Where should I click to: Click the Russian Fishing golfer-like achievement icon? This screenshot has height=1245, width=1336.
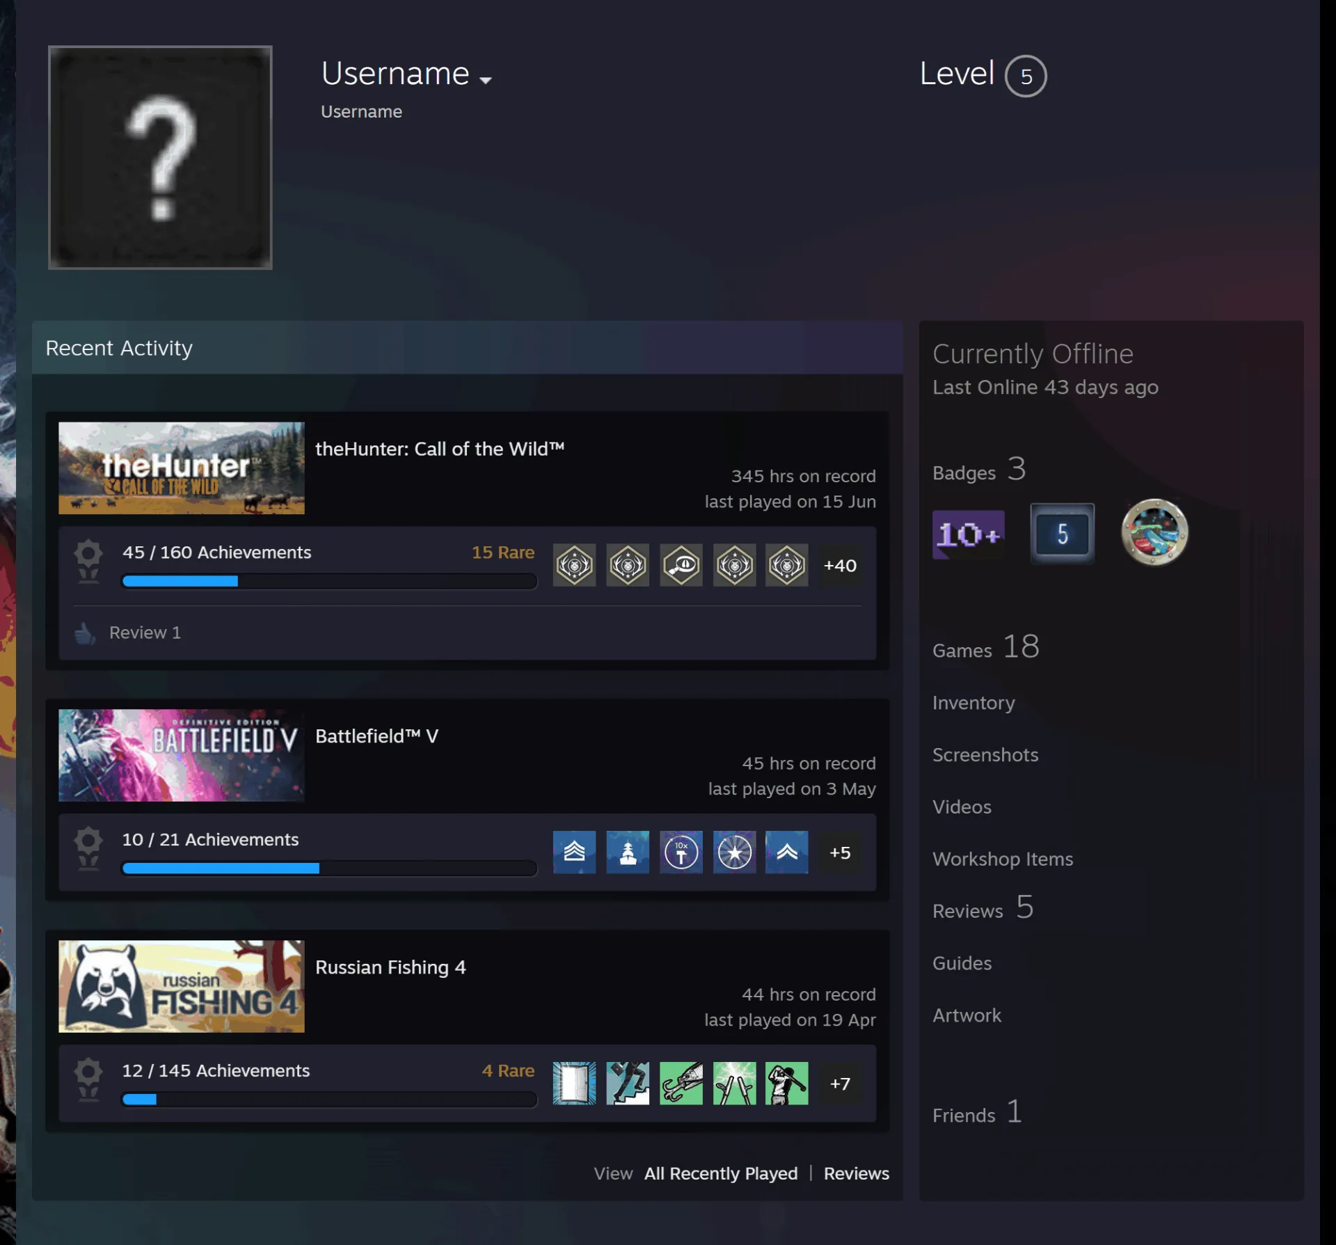[x=787, y=1083]
